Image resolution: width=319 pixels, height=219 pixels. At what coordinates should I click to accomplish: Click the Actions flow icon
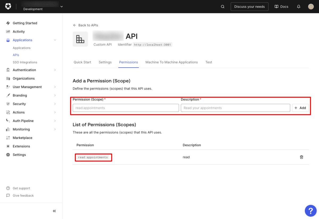(8, 112)
